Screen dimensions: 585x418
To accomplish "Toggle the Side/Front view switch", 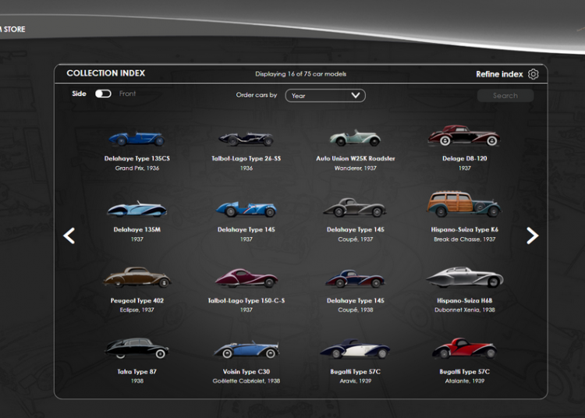I will (x=103, y=94).
